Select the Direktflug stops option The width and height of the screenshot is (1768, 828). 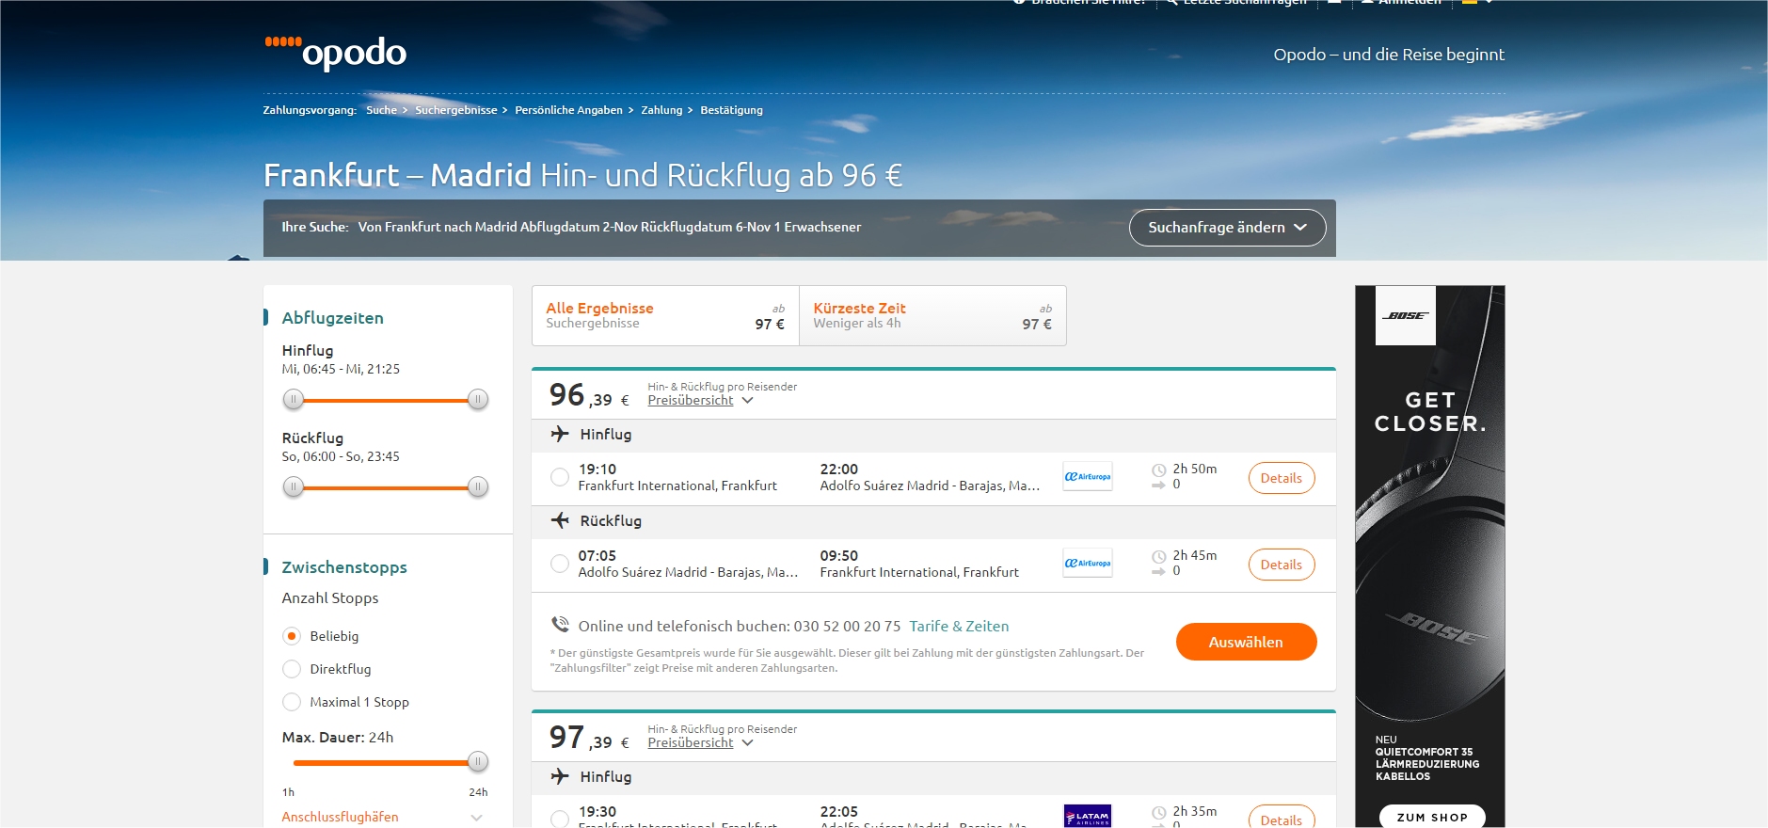point(292,669)
